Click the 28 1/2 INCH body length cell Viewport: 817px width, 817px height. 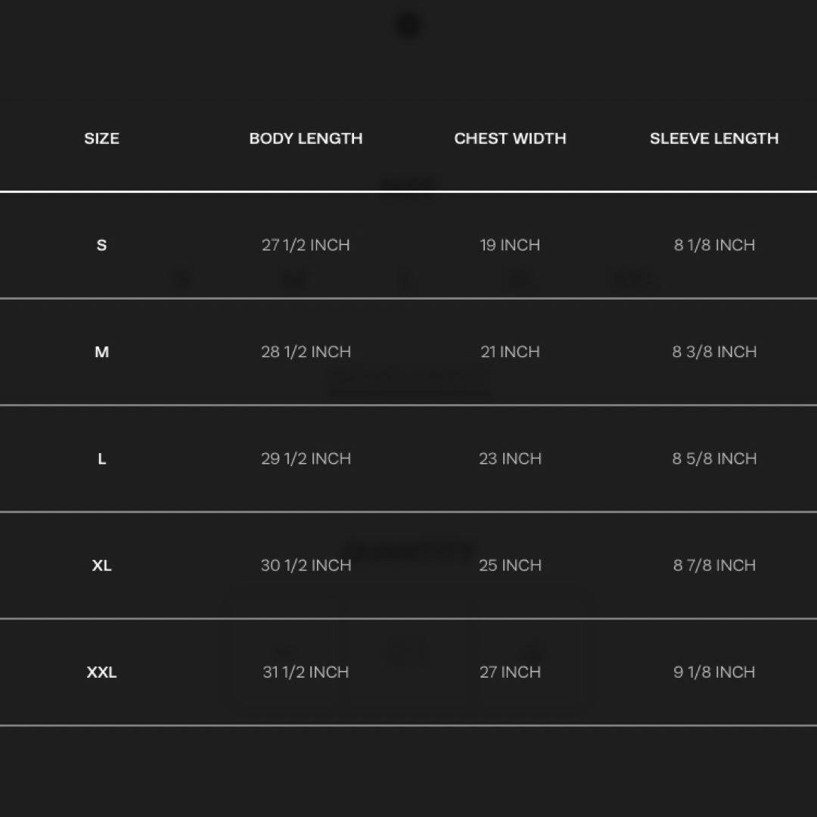coord(306,352)
